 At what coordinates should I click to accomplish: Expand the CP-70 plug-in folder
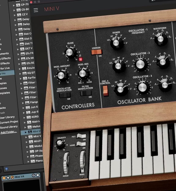pyautogui.click(x=14, y=6)
